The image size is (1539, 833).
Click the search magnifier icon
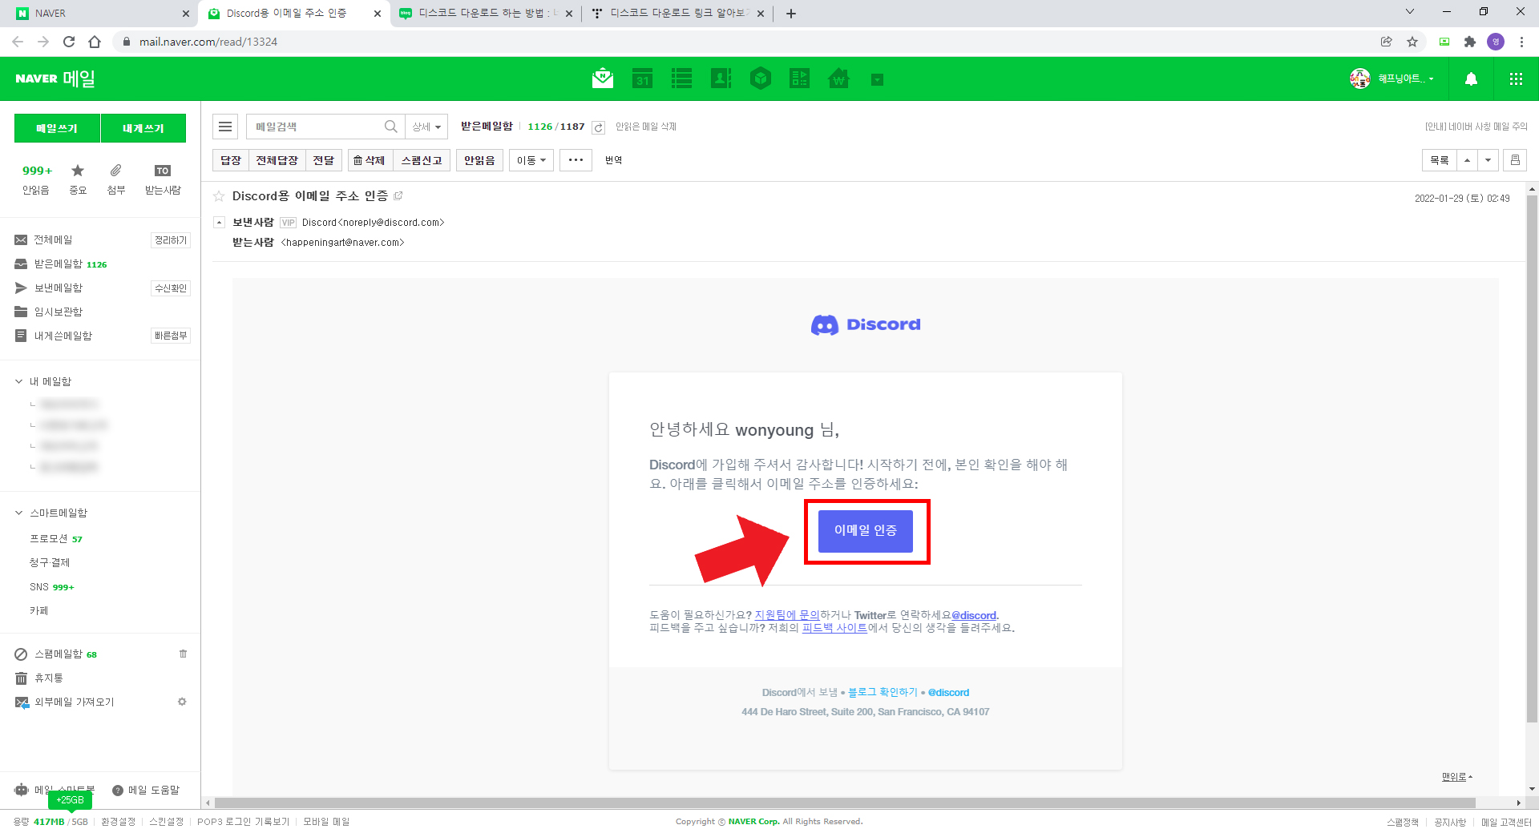pyautogui.click(x=390, y=127)
